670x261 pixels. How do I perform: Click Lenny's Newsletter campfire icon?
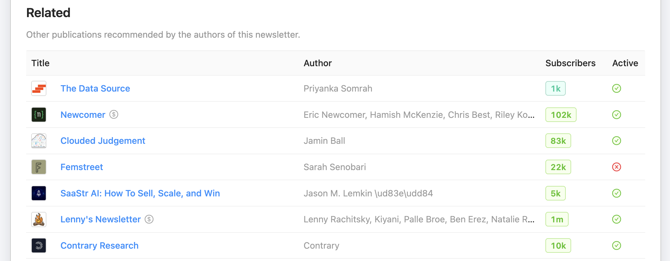coord(38,219)
